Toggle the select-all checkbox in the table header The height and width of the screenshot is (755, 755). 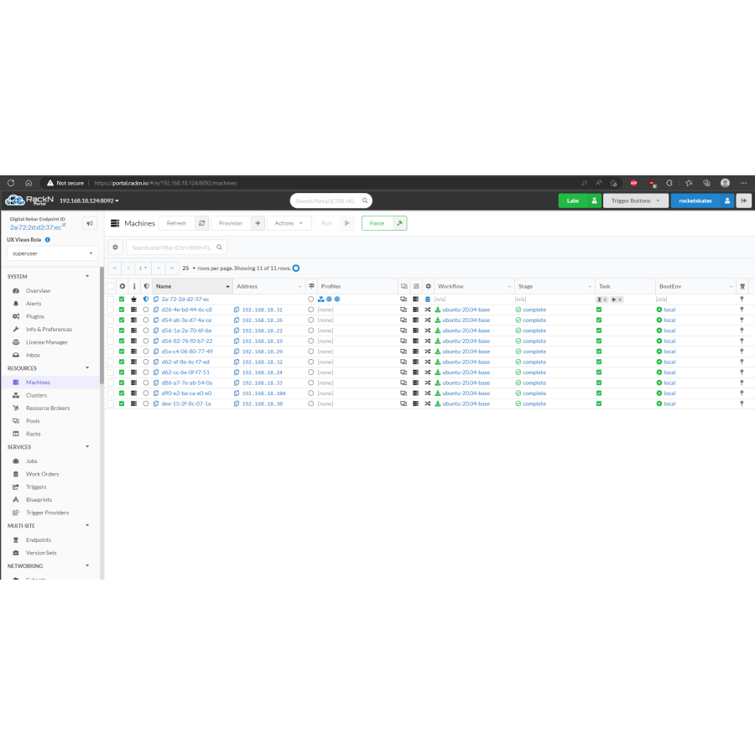point(110,286)
